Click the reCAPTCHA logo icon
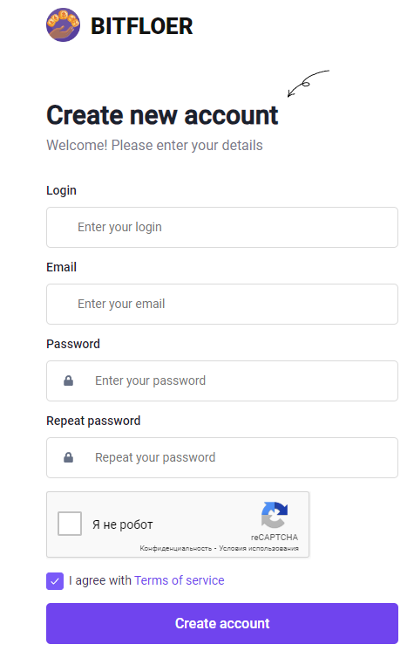The image size is (414, 658). coord(275,515)
